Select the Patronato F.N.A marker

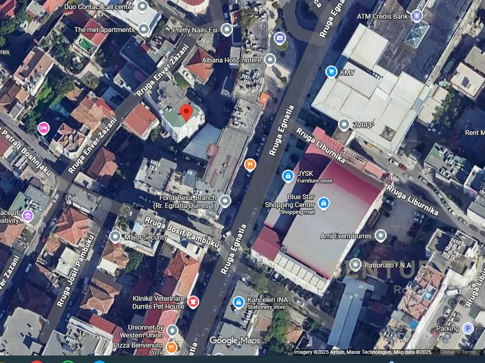point(355,265)
